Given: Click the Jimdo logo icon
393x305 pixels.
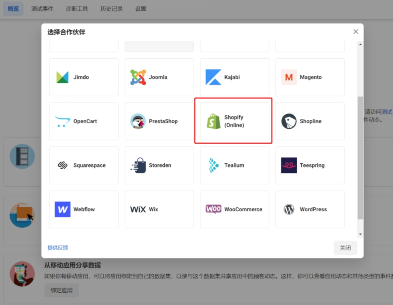Looking at the screenshot, I should [x=63, y=77].
